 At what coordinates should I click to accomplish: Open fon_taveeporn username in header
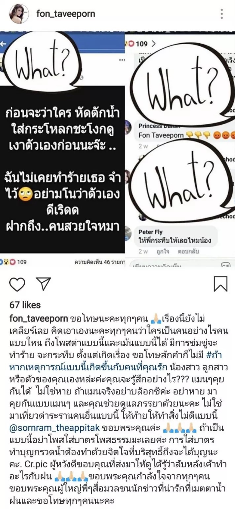click(66, 14)
